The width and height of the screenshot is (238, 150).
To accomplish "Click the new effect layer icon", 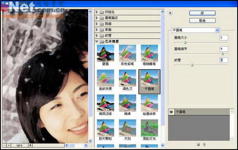I will coord(198,144).
